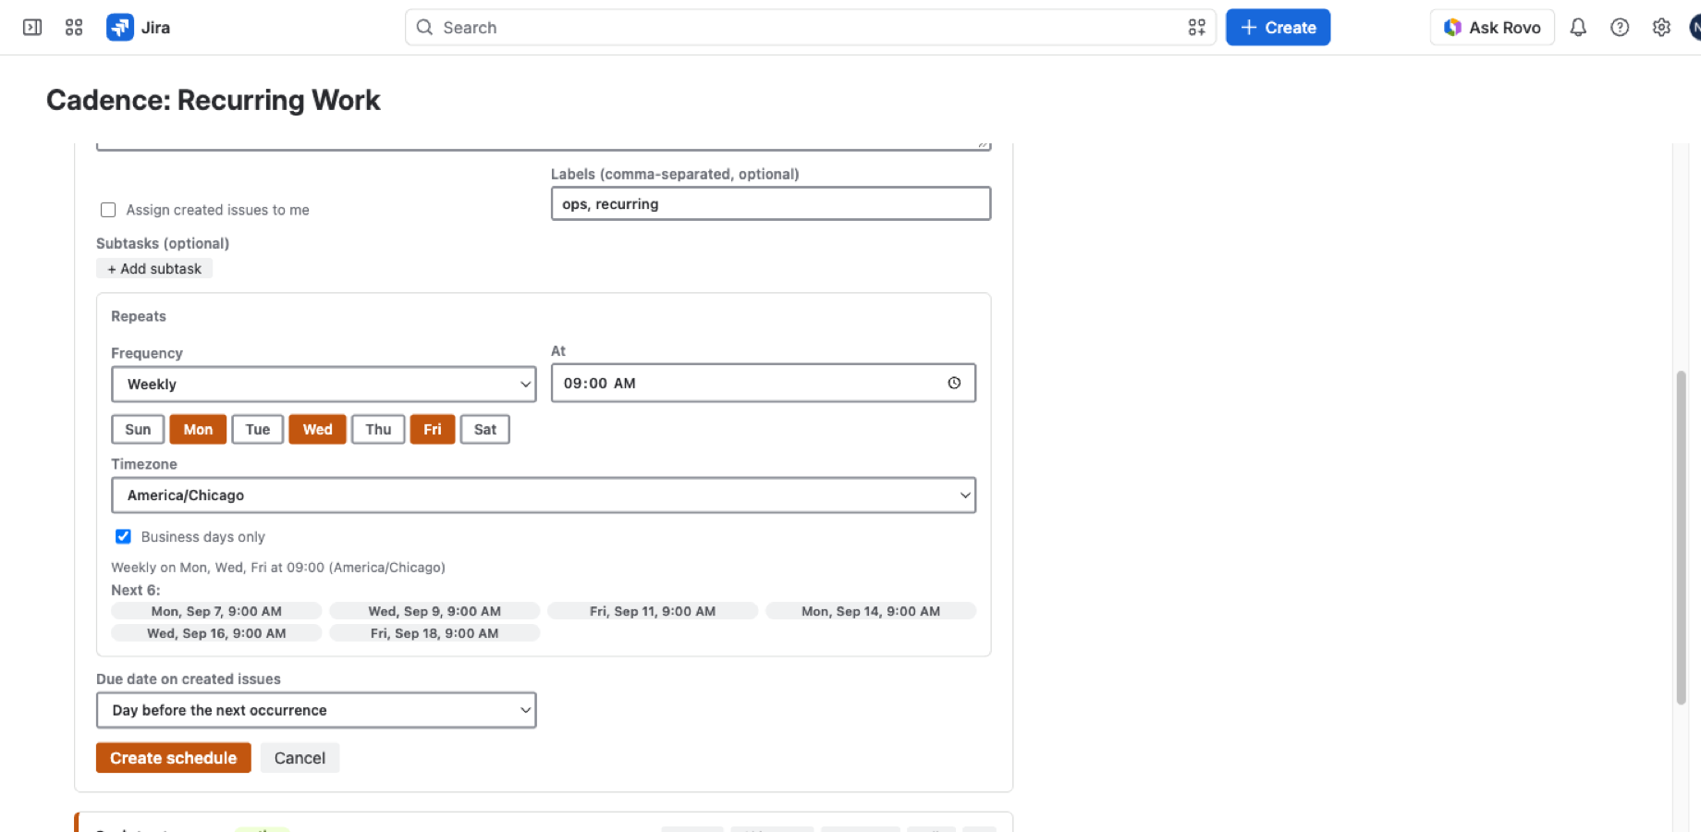Open the app switcher grid icon

pos(74,28)
